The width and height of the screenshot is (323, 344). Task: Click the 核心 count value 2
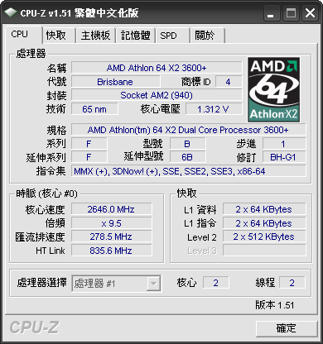click(x=216, y=283)
